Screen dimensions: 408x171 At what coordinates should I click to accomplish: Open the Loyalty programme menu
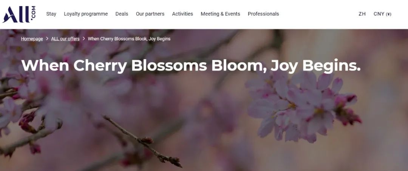(x=86, y=14)
